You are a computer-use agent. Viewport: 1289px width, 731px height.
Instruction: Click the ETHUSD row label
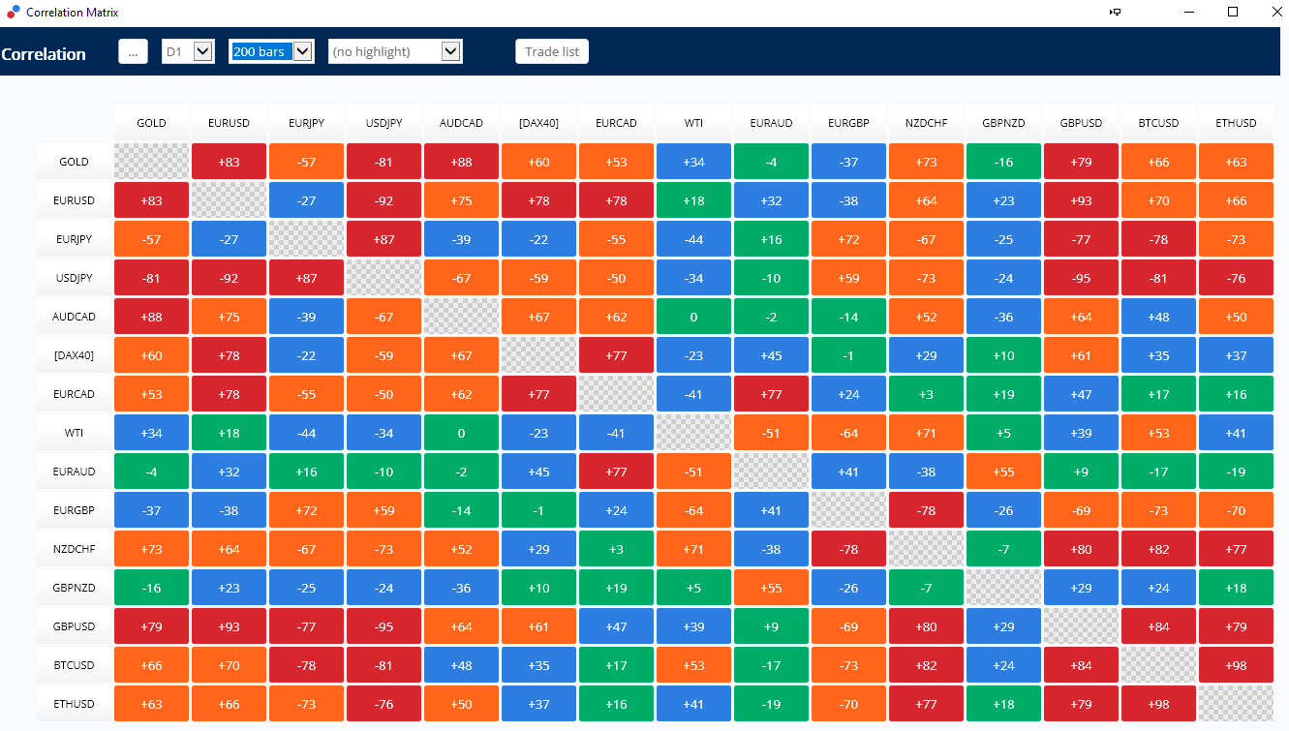tap(75, 704)
